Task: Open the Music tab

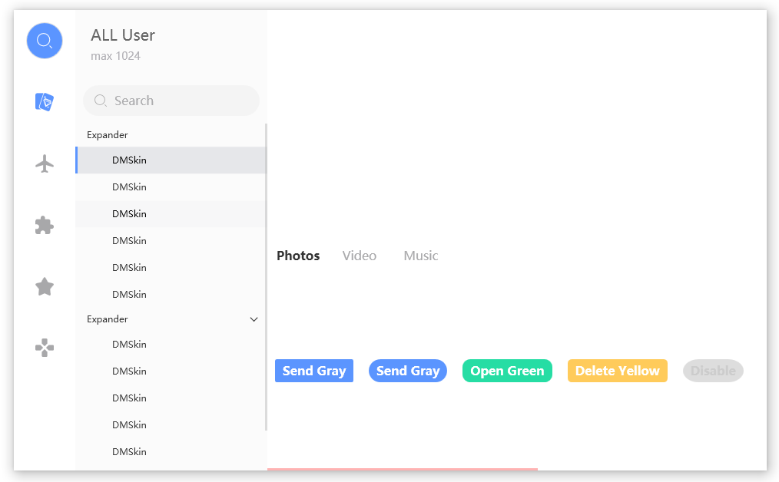Action: (x=420, y=256)
